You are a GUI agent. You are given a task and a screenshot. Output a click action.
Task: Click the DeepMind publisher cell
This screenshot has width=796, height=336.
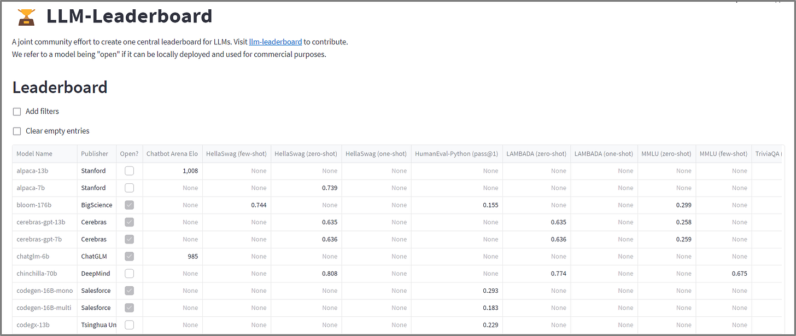point(96,274)
